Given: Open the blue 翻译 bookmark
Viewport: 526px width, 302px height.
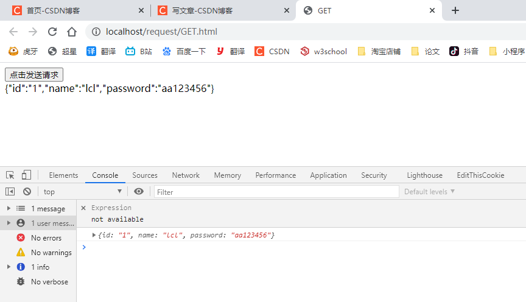Looking at the screenshot, I should pos(101,51).
